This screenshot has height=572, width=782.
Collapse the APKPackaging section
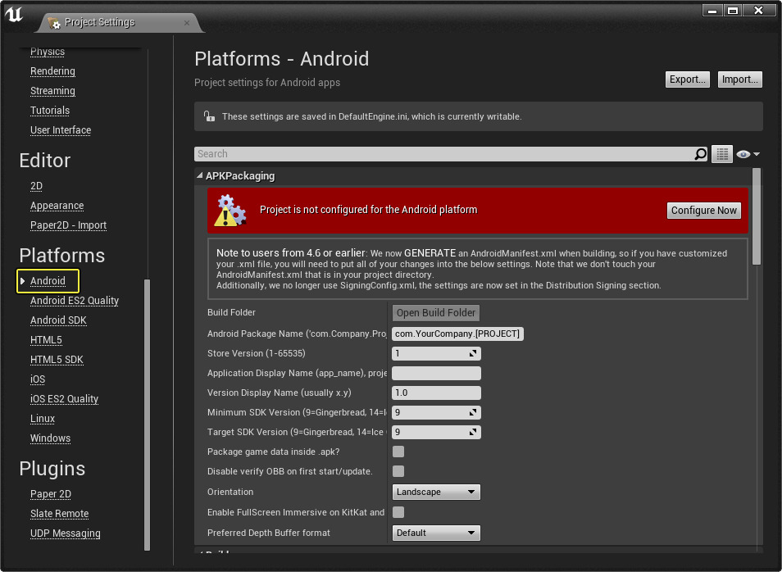[x=198, y=175]
